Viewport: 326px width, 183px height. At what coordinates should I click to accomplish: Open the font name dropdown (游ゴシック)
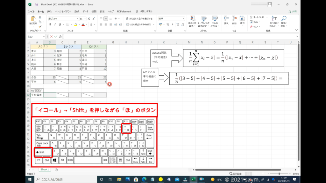click(77, 19)
